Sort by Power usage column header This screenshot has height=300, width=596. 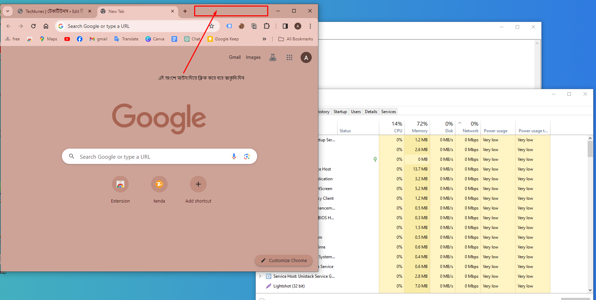[498, 127]
